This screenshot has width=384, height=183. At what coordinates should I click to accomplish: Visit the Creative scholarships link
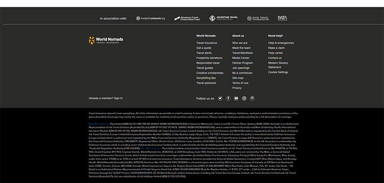coord(210,73)
